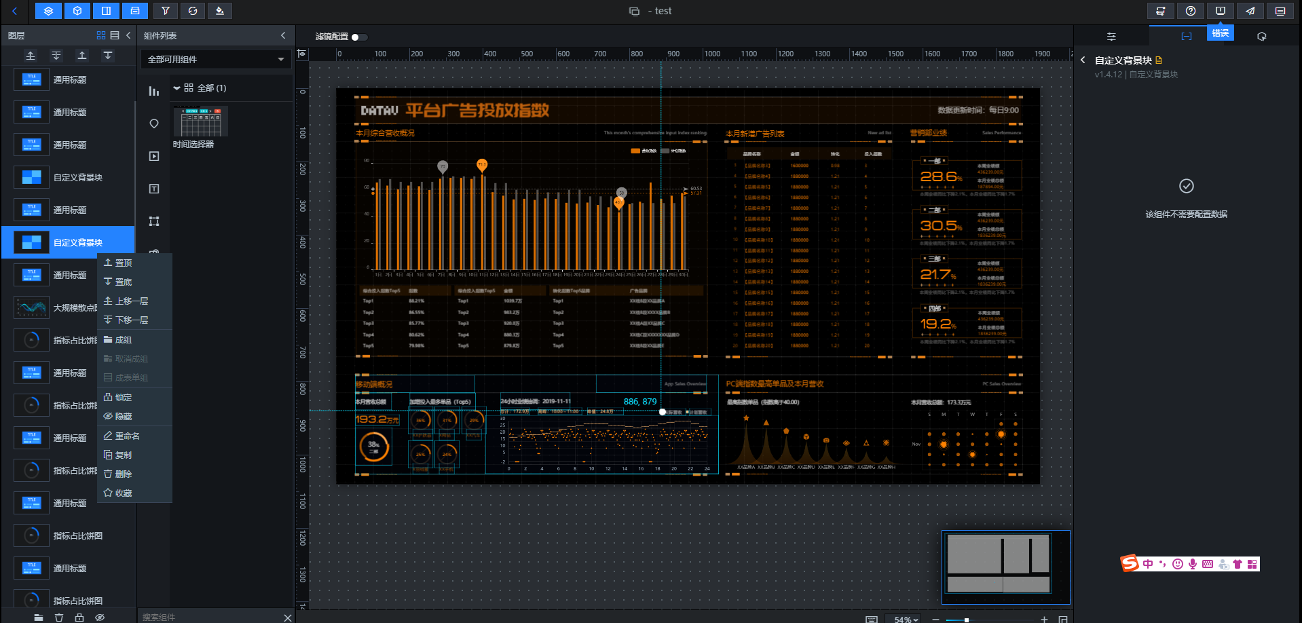The image size is (1302, 623).
Task: Choose 复制 from the context menu
Action: (134, 455)
